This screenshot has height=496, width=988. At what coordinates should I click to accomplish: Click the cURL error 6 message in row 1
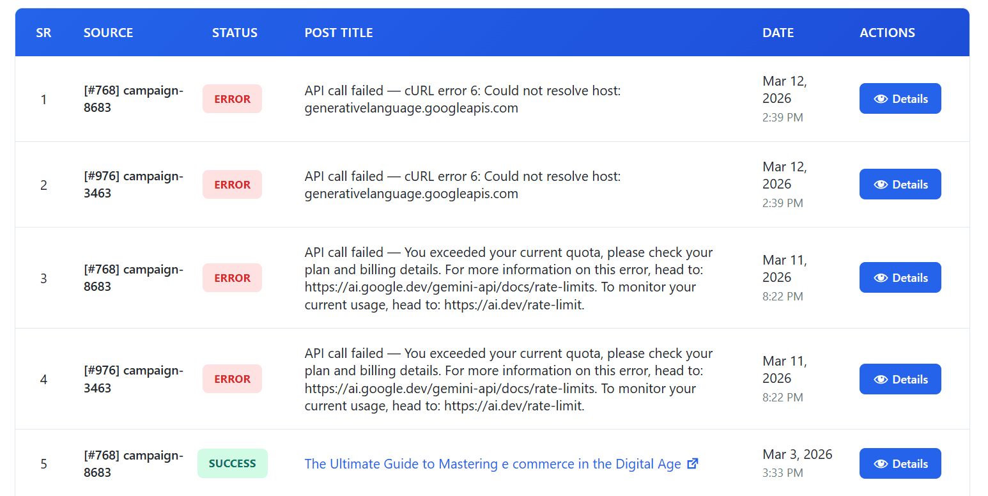[462, 99]
